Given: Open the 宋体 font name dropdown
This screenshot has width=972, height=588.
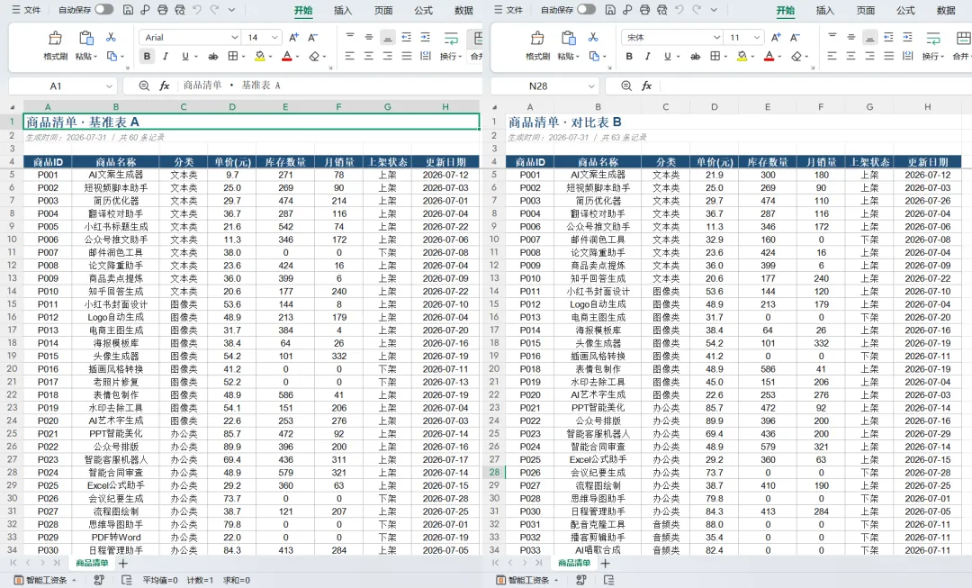Looking at the screenshot, I should [x=716, y=37].
